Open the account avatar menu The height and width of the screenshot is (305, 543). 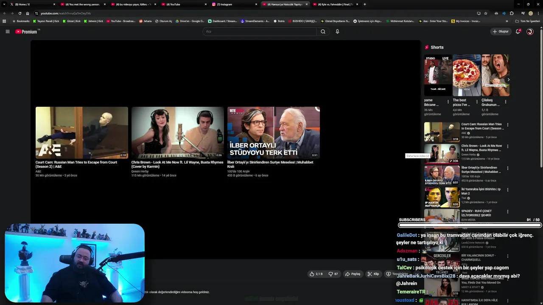pyautogui.click(x=530, y=31)
